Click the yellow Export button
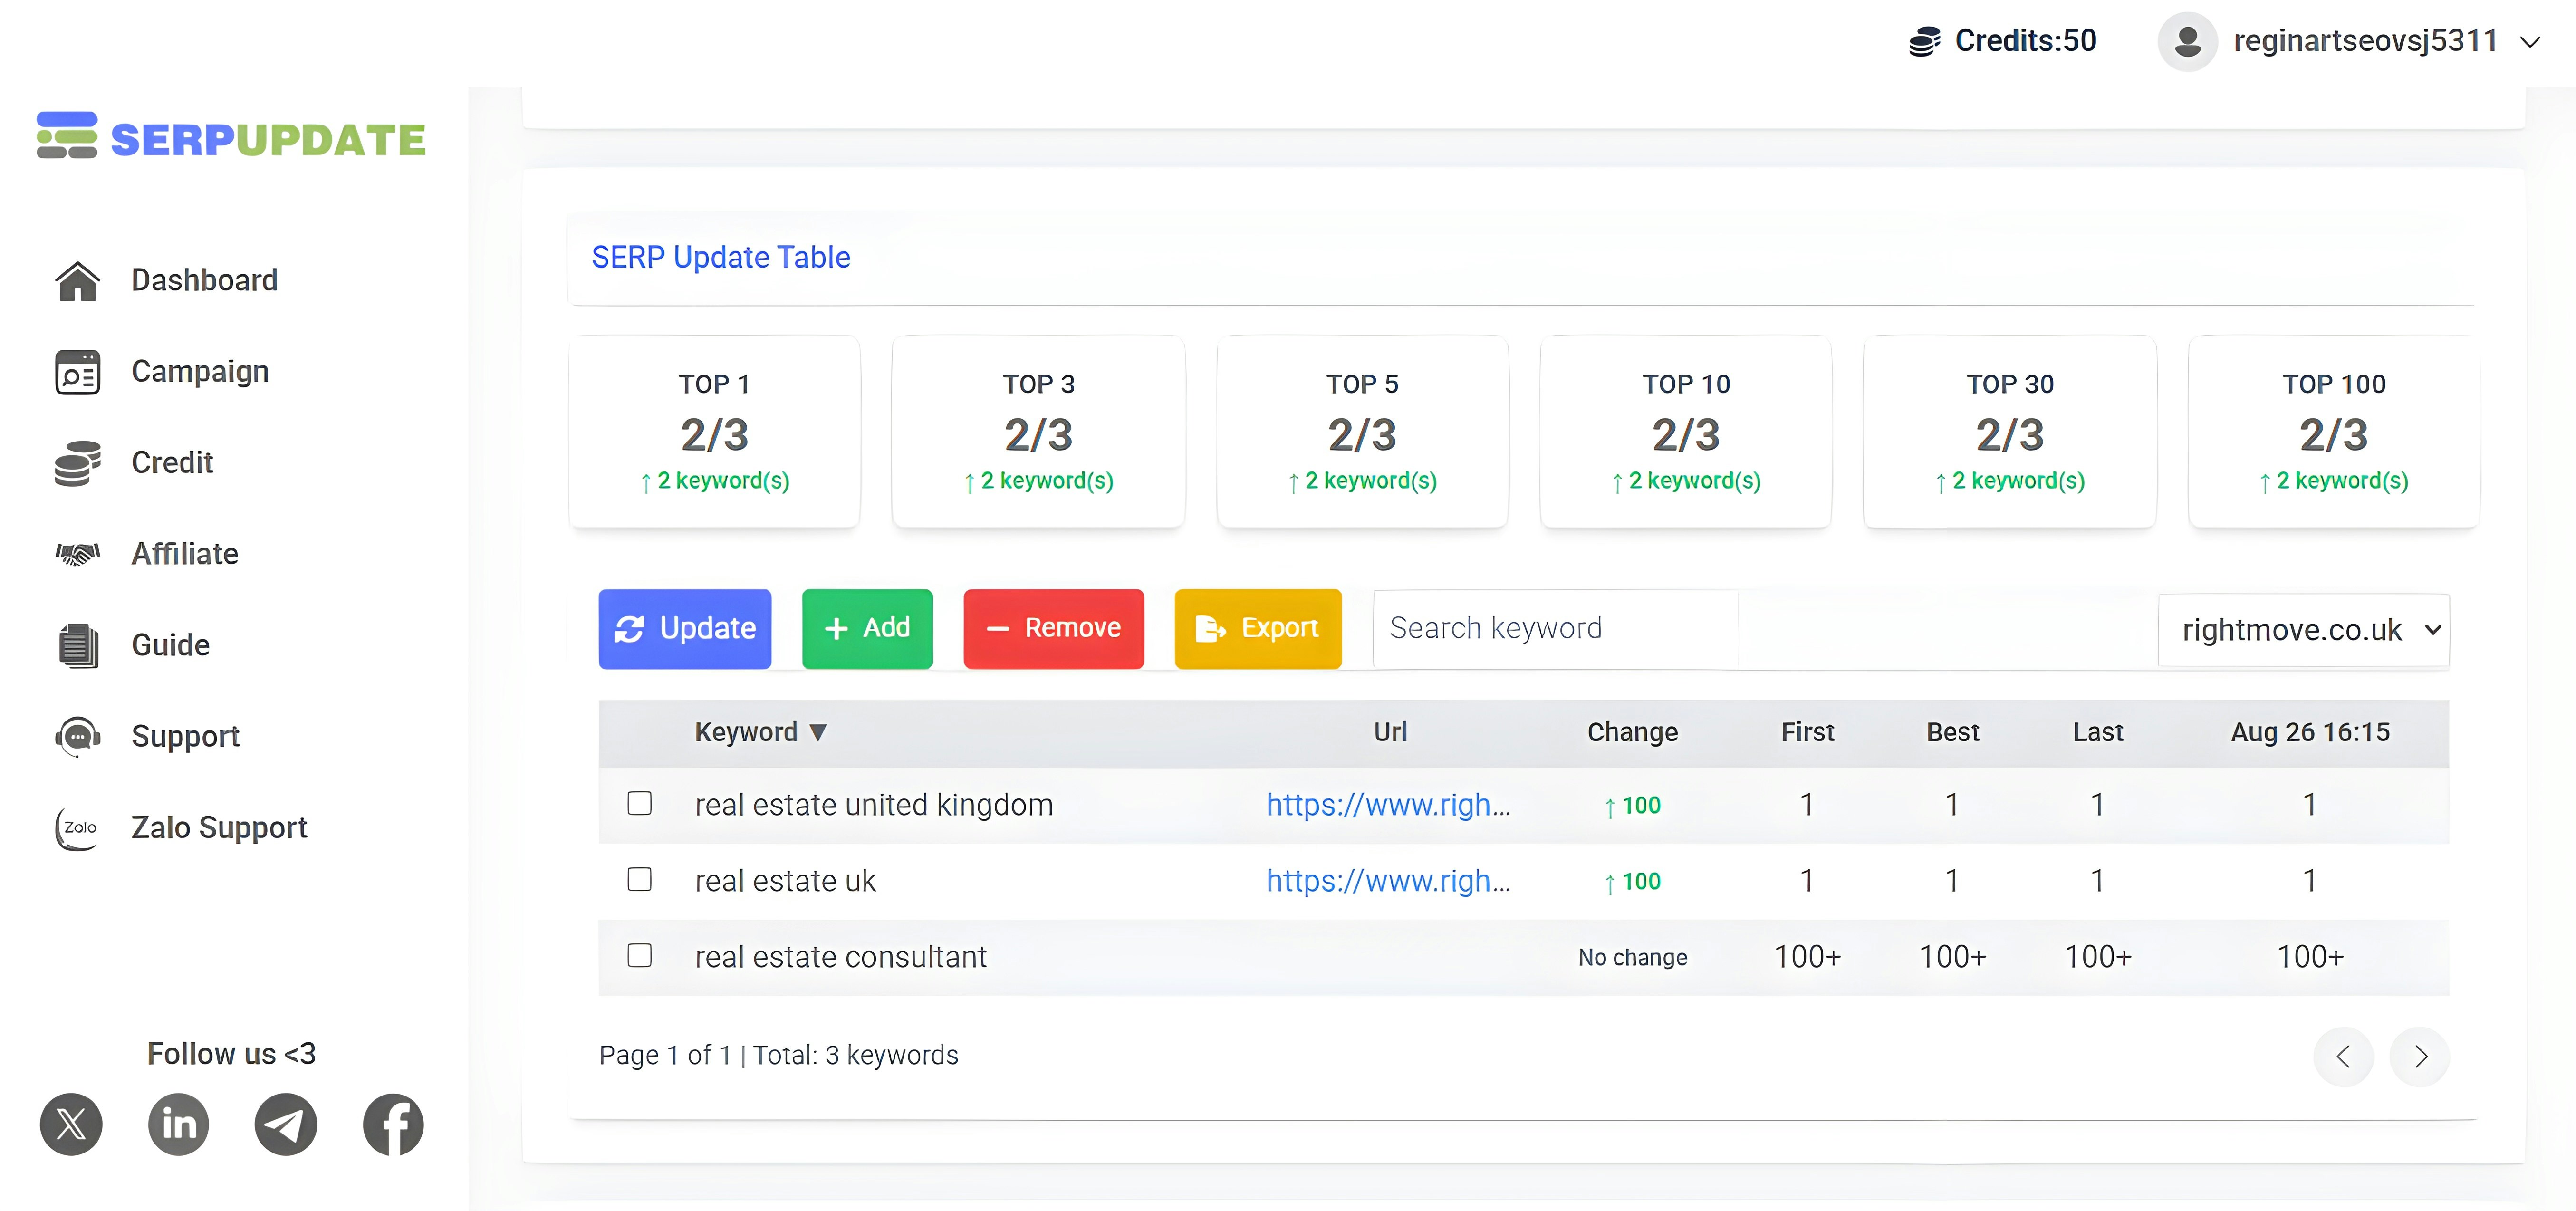This screenshot has height=1211, width=2576. (1258, 628)
